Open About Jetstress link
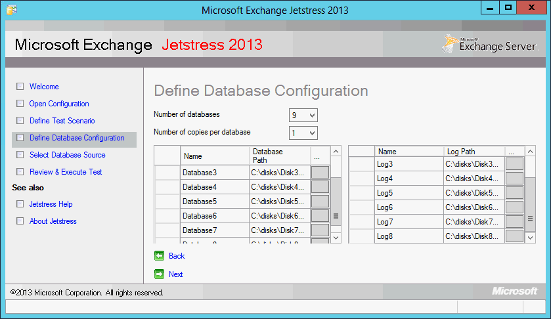551x319 pixels. pyautogui.click(x=53, y=221)
